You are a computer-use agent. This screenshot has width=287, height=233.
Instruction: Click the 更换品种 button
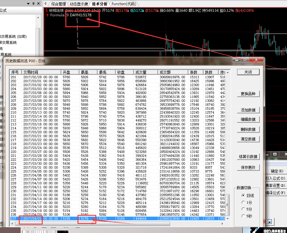click(248, 94)
